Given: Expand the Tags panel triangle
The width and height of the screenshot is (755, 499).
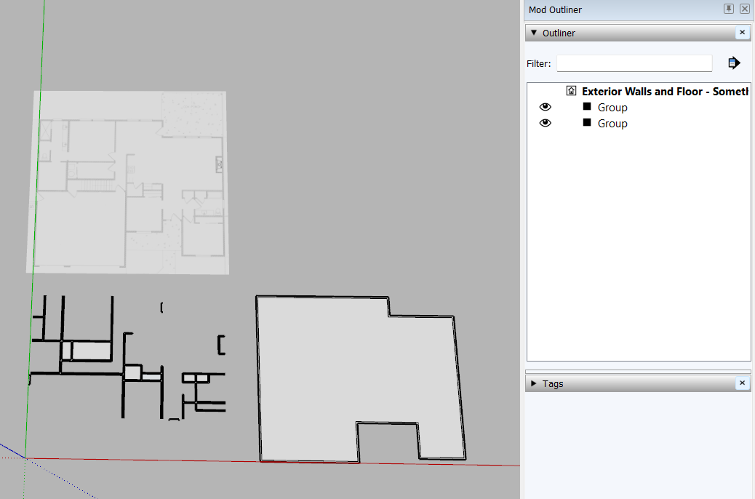Looking at the screenshot, I should click(x=533, y=383).
